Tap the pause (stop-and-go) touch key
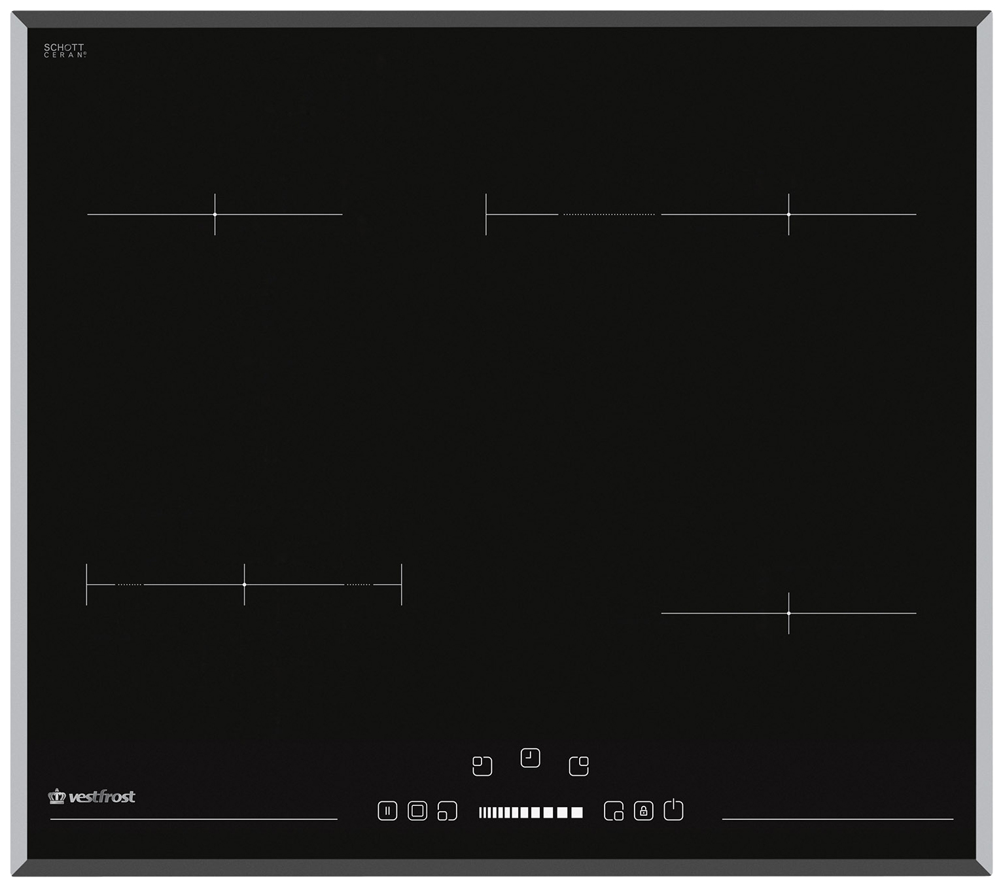The width and height of the screenshot is (1003, 887). 387,811
